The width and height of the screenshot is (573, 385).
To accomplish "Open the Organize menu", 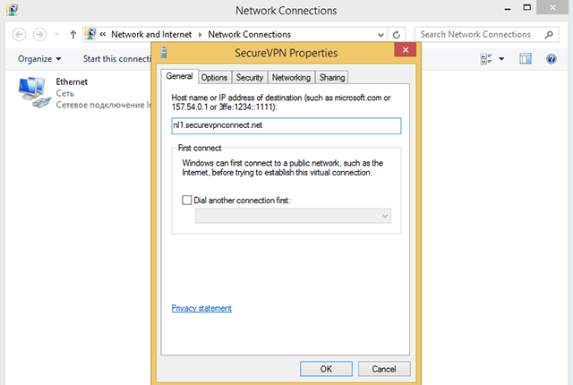I will (39, 59).
